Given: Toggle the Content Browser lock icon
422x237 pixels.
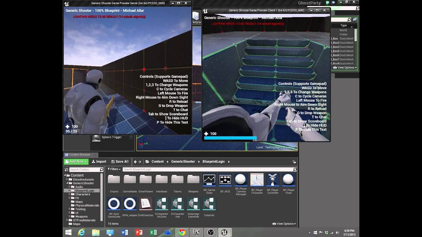Looking at the screenshot, I should tap(294, 162).
